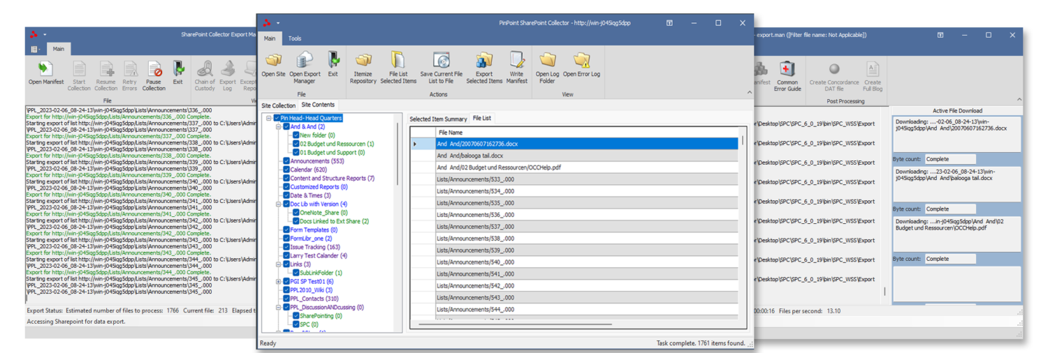The height and width of the screenshot is (353, 1048).
Task: Toggle the New folder (0) checkbox
Action: coord(296,135)
